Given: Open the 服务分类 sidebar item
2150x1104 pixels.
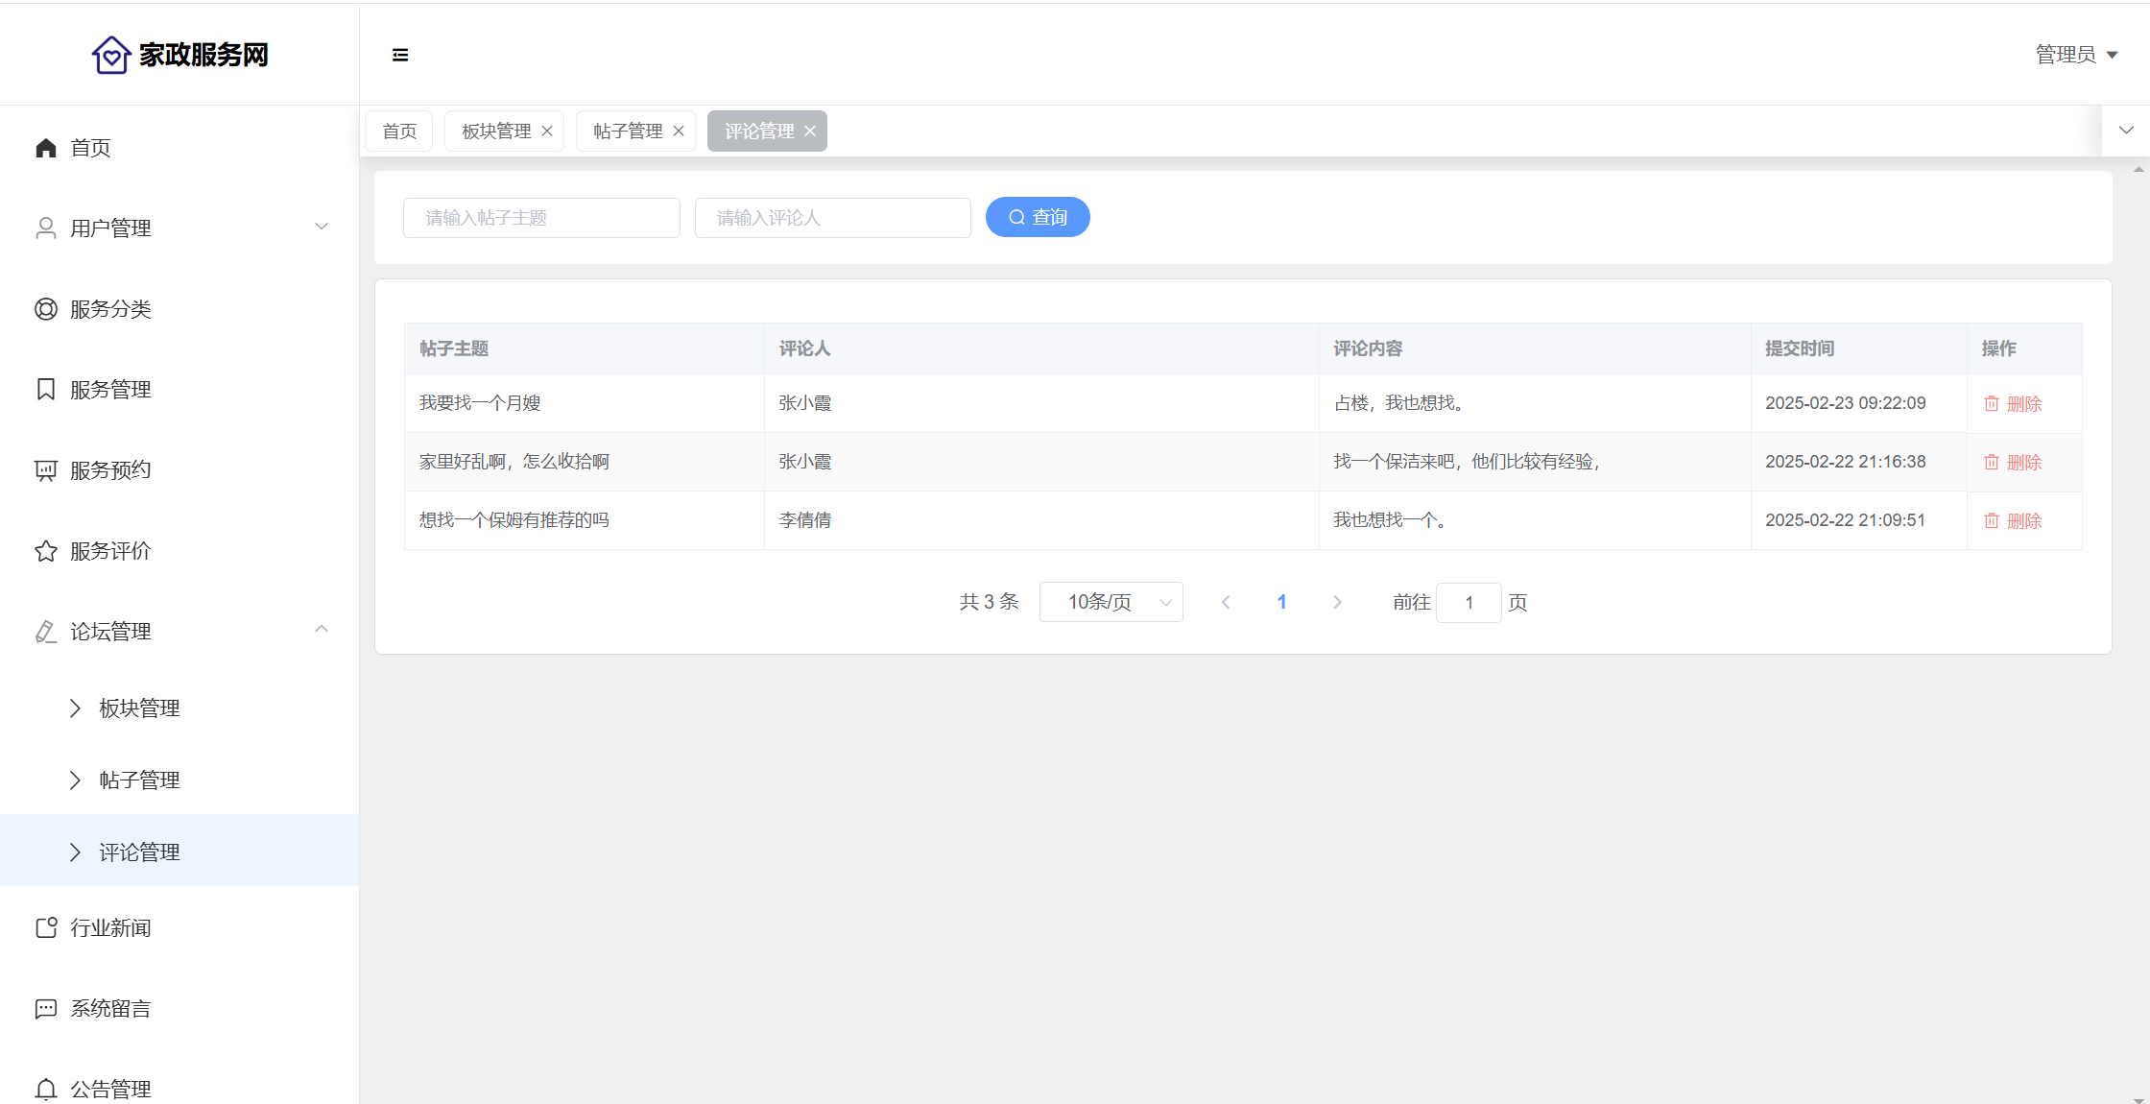Looking at the screenshot, I should 110,309.
